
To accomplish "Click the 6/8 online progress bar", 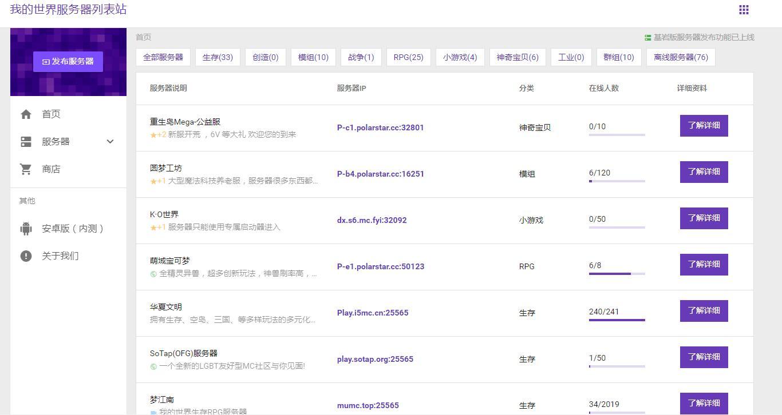I will pos(617,274).
